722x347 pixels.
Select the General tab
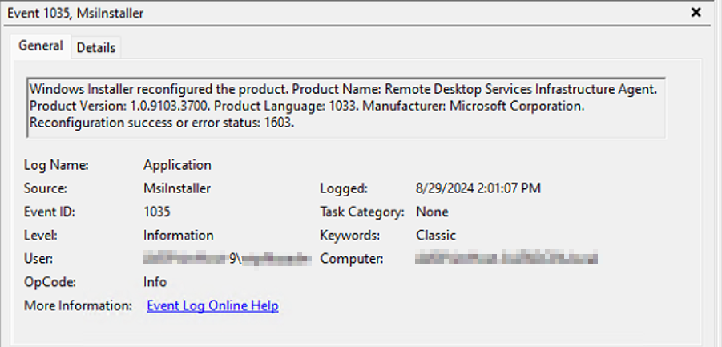click(x=41, y=46)
